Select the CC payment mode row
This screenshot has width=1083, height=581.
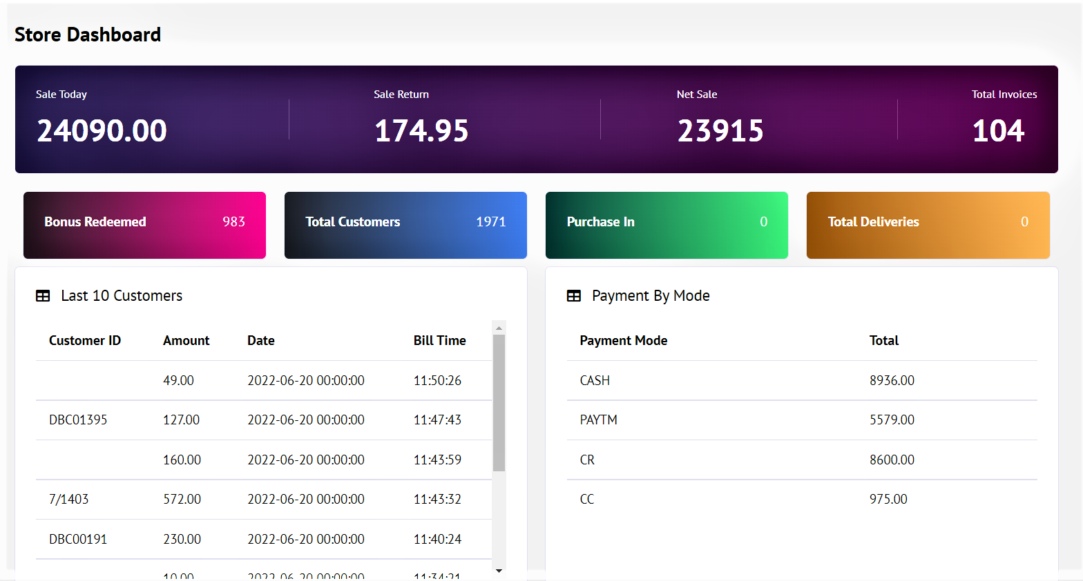[802, 500]
